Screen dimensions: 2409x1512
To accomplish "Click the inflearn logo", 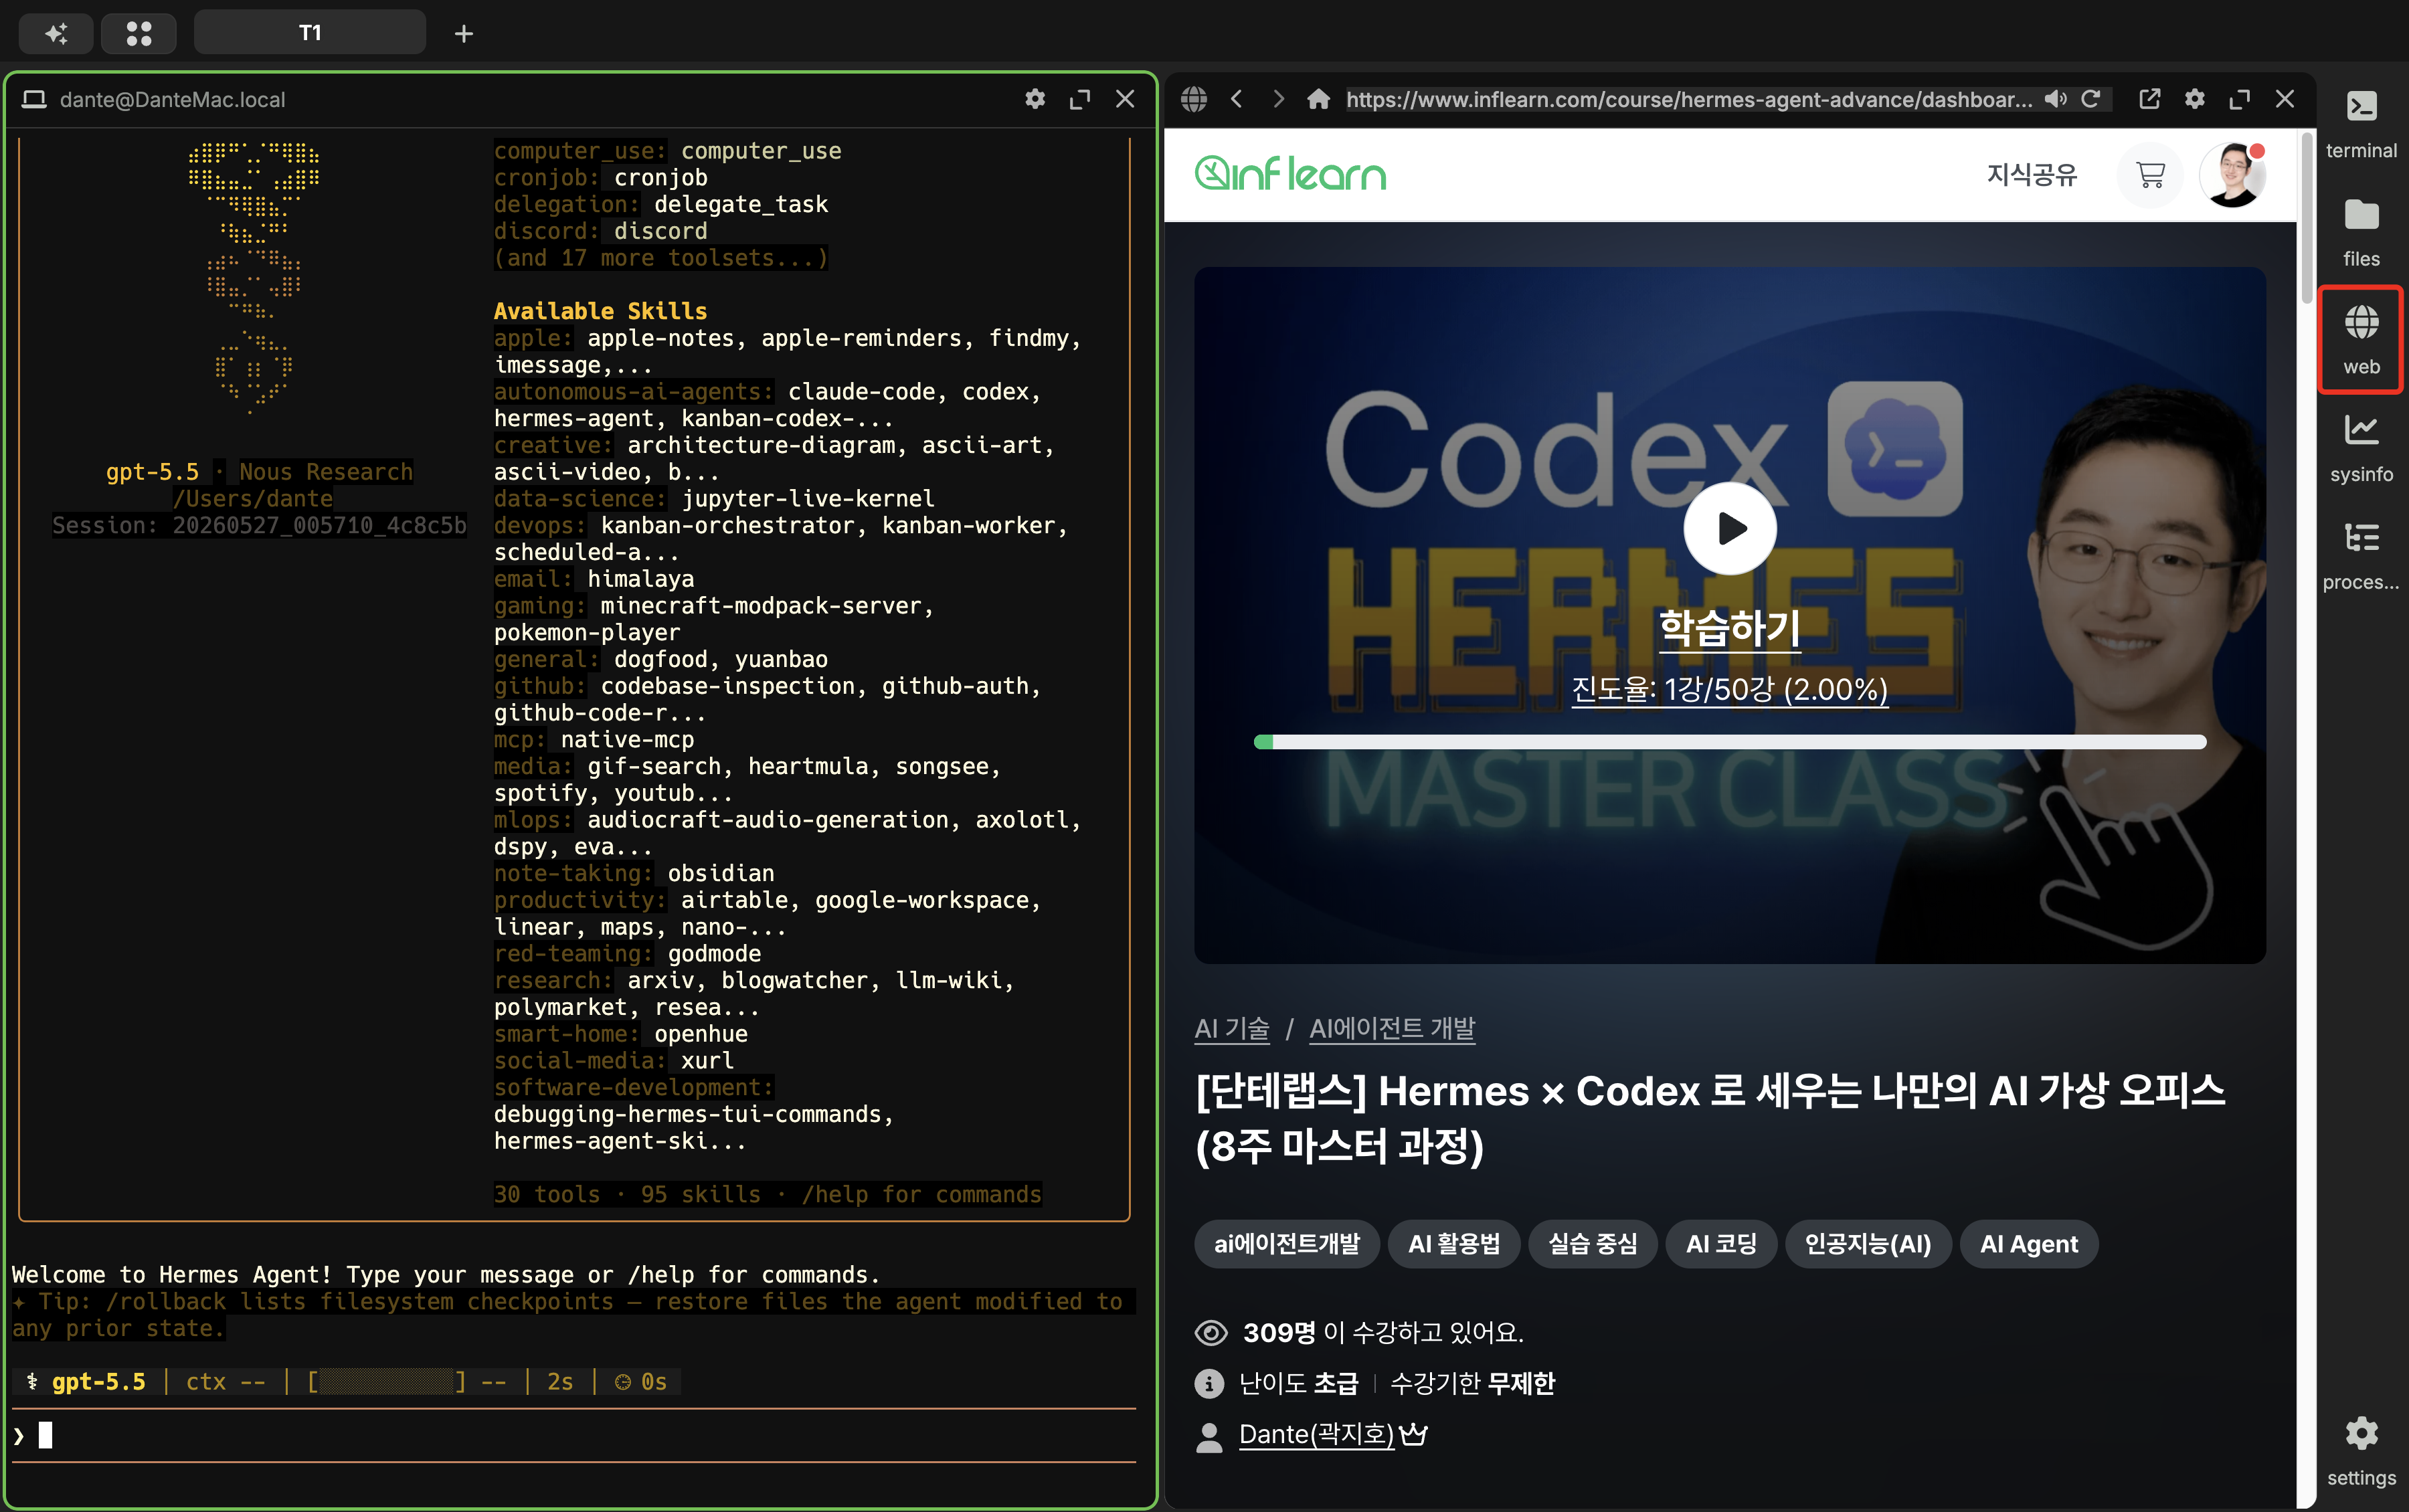I will coord(1290,174).
